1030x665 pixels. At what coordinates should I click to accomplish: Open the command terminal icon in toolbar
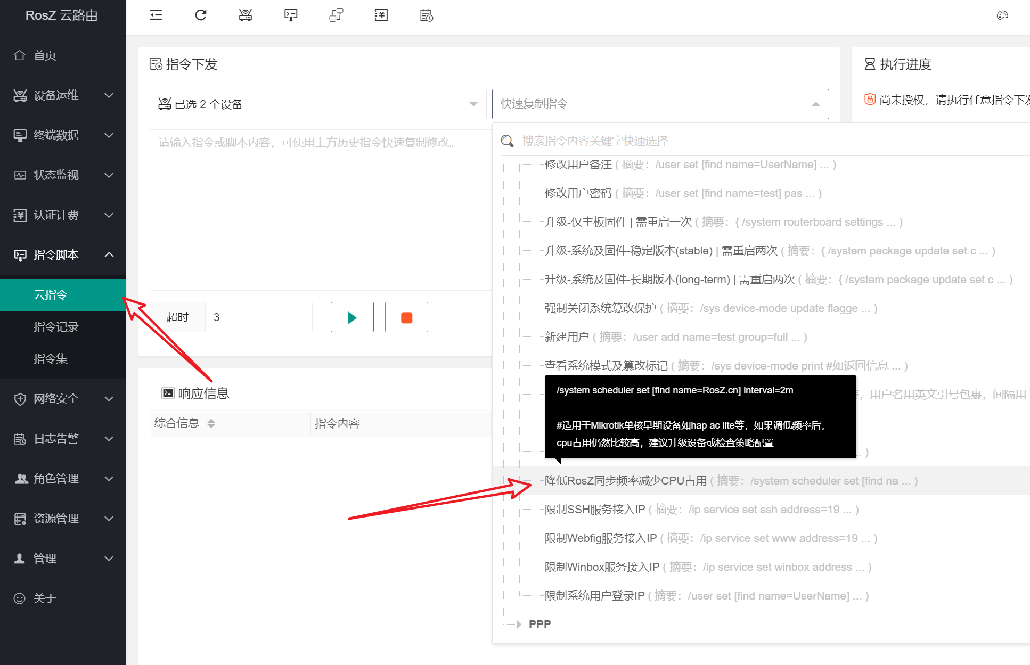coord(291,15)
